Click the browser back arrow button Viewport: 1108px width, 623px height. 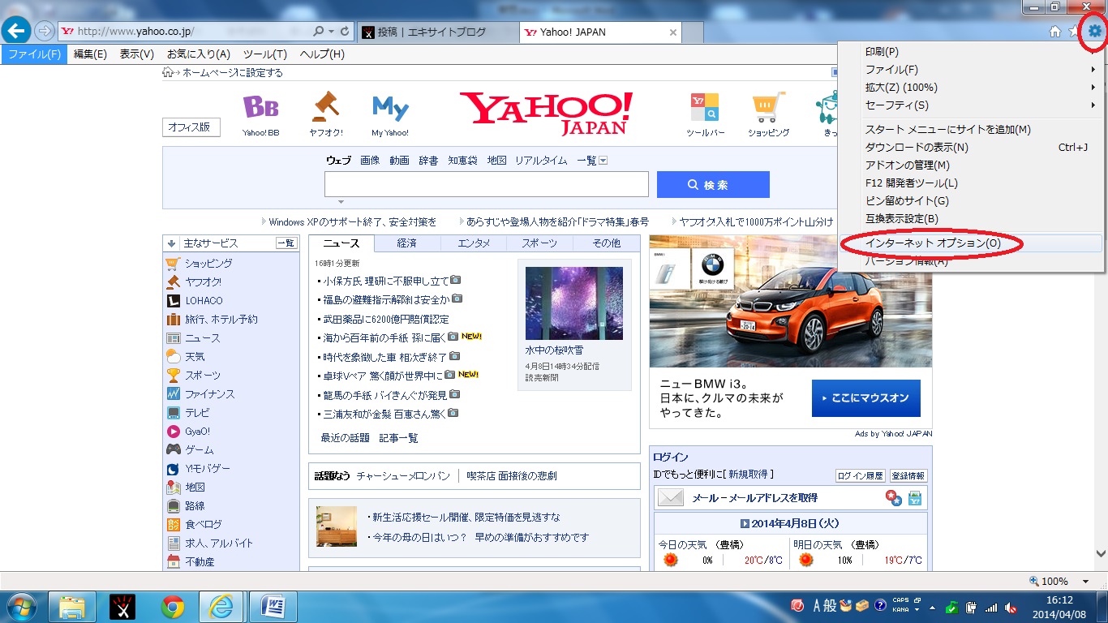click(x=17, y=32)
